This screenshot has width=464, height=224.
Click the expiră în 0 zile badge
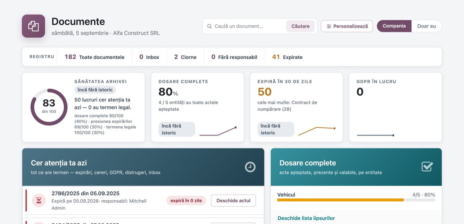(x=186, y=201)
